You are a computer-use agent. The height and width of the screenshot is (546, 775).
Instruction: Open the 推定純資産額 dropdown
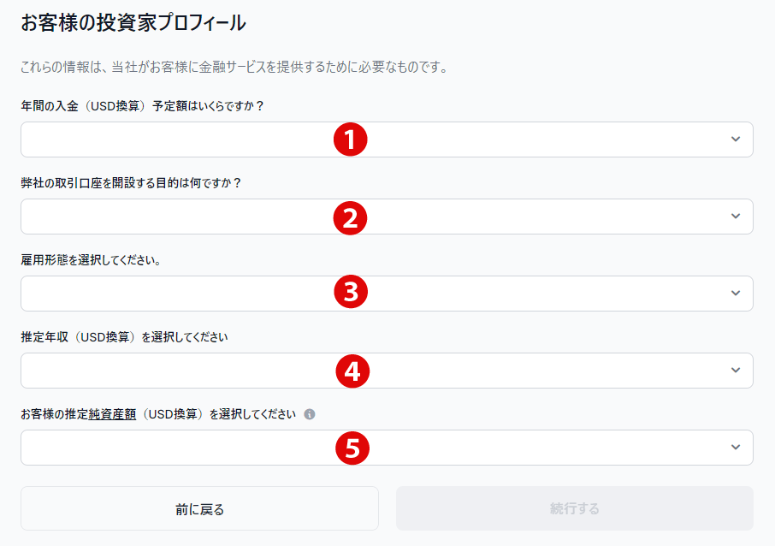[171, 448]
